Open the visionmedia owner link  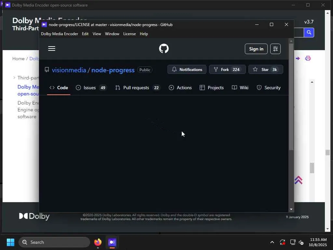[x=69, y=70]
